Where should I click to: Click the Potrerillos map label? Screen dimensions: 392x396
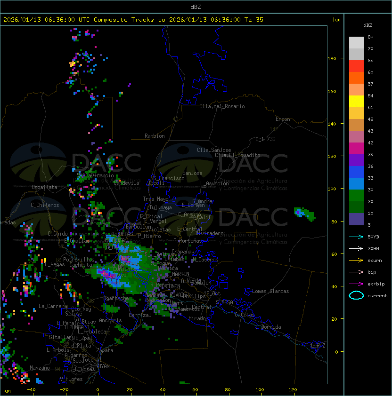pyautogui.click(x=79, y=259)
